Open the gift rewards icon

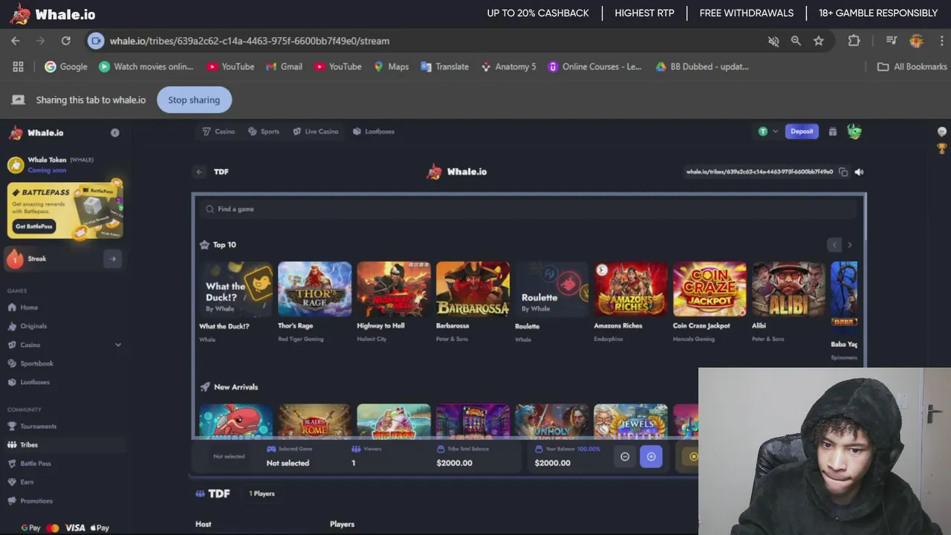833,132
